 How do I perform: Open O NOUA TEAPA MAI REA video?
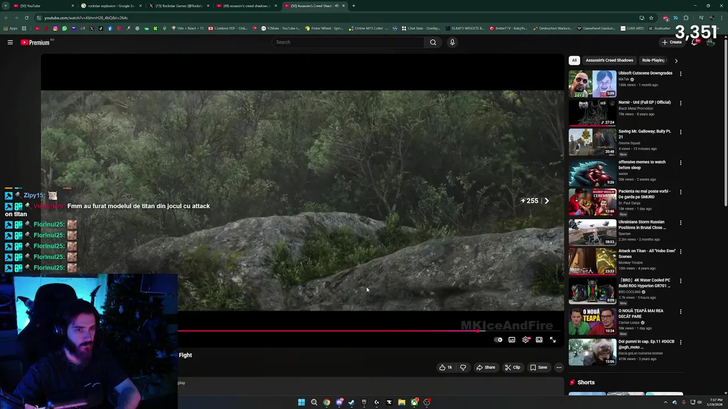641,314
